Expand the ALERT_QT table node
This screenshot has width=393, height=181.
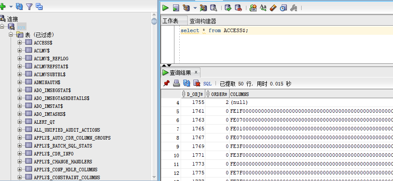click(19, 122)
